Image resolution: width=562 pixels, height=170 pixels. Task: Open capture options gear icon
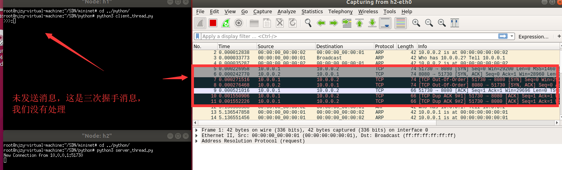pyautogui.click(x=239, y=23)
